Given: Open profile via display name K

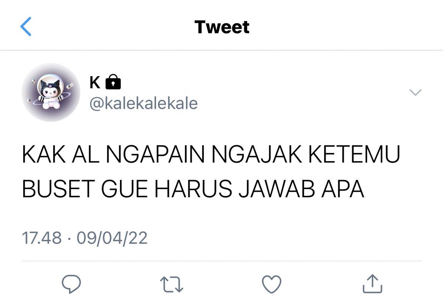Looking at the screenshot, I should click(95, 83).
